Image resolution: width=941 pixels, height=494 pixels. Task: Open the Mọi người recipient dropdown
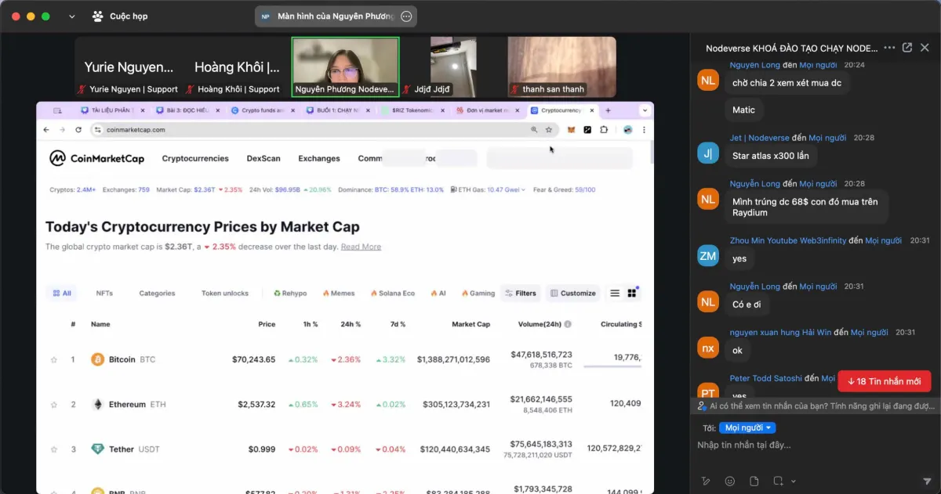click(x=747, y=427)
